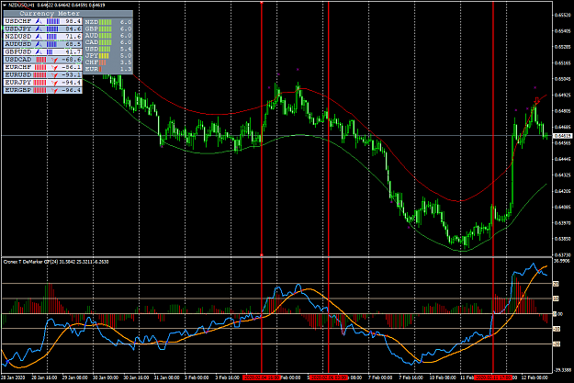Click the 28 Jan 2020 date label

13,377
